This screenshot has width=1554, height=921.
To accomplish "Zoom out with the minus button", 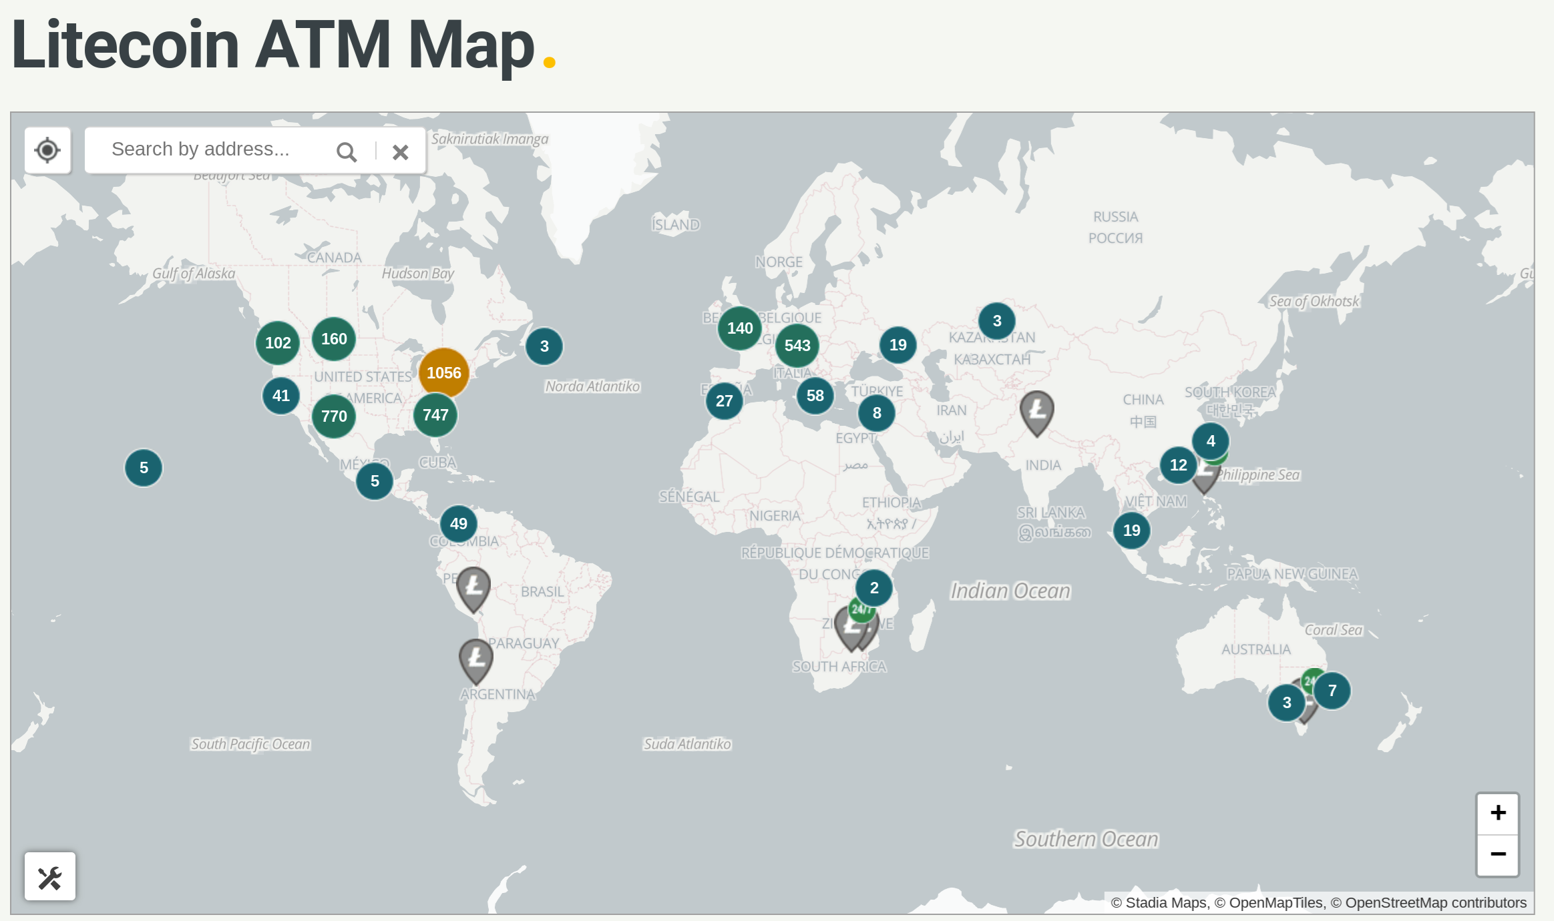I will (x=1498, y=855).
